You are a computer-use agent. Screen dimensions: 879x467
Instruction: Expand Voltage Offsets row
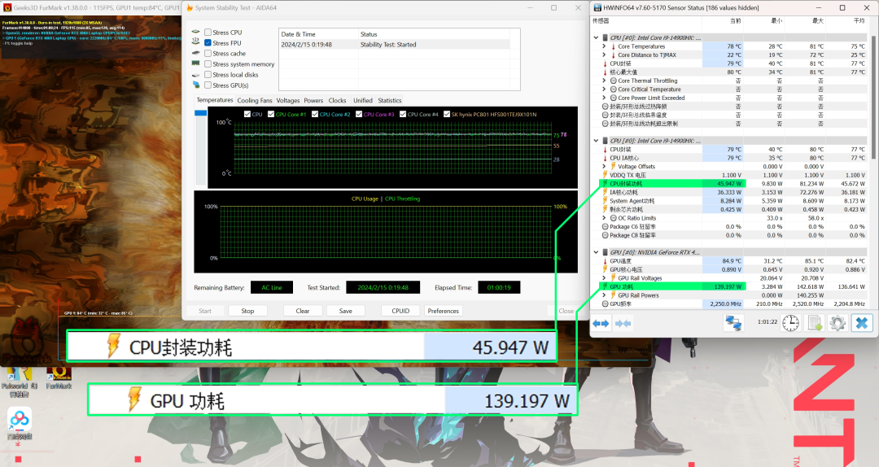[604, 167]
